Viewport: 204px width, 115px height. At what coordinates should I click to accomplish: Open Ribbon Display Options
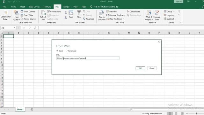(x=188, y=2)
